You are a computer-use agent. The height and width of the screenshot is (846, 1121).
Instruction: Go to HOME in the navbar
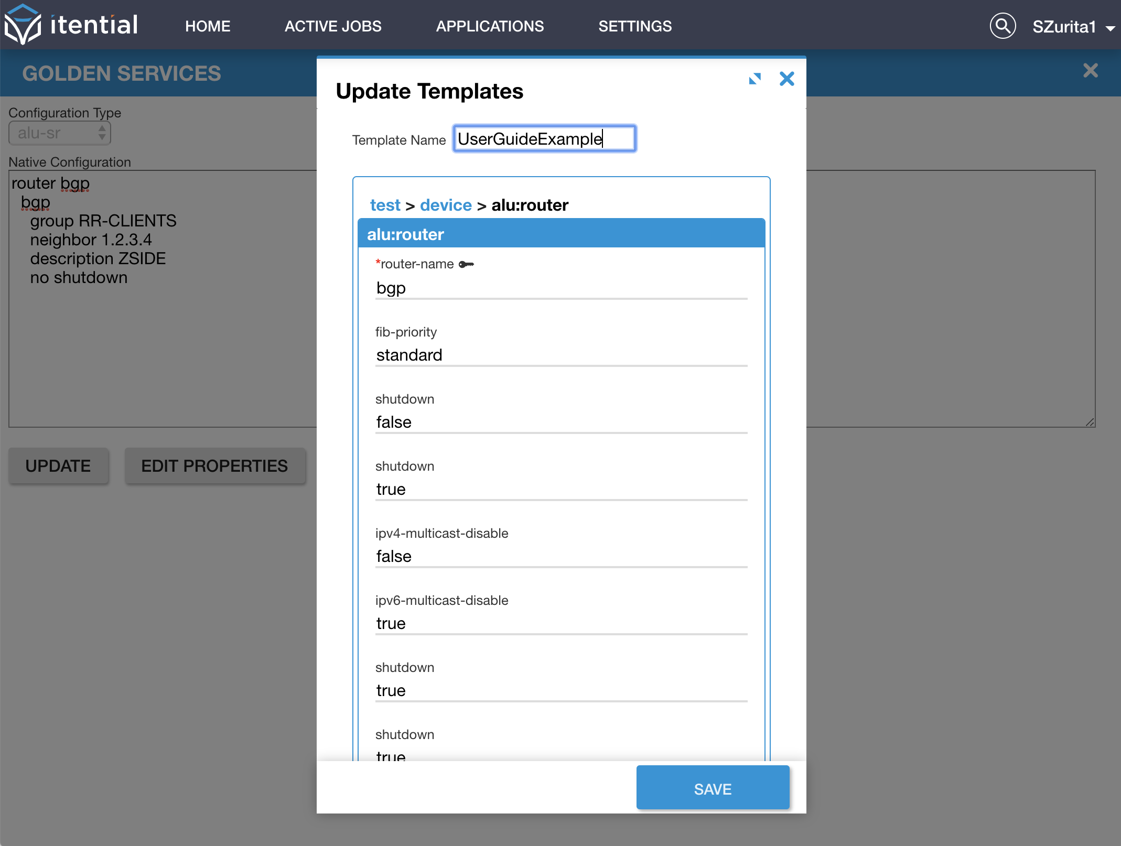point(208,26)
